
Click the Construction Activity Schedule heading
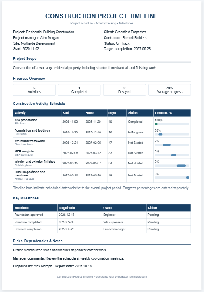pyautogui.click(x=39, y=104)
